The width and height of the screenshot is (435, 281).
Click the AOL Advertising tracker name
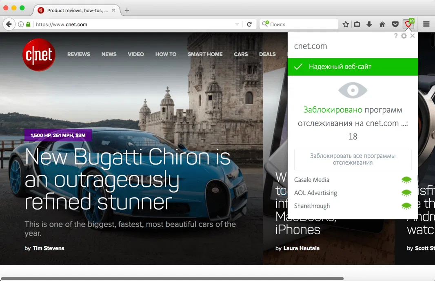click(x=315, y=193)
